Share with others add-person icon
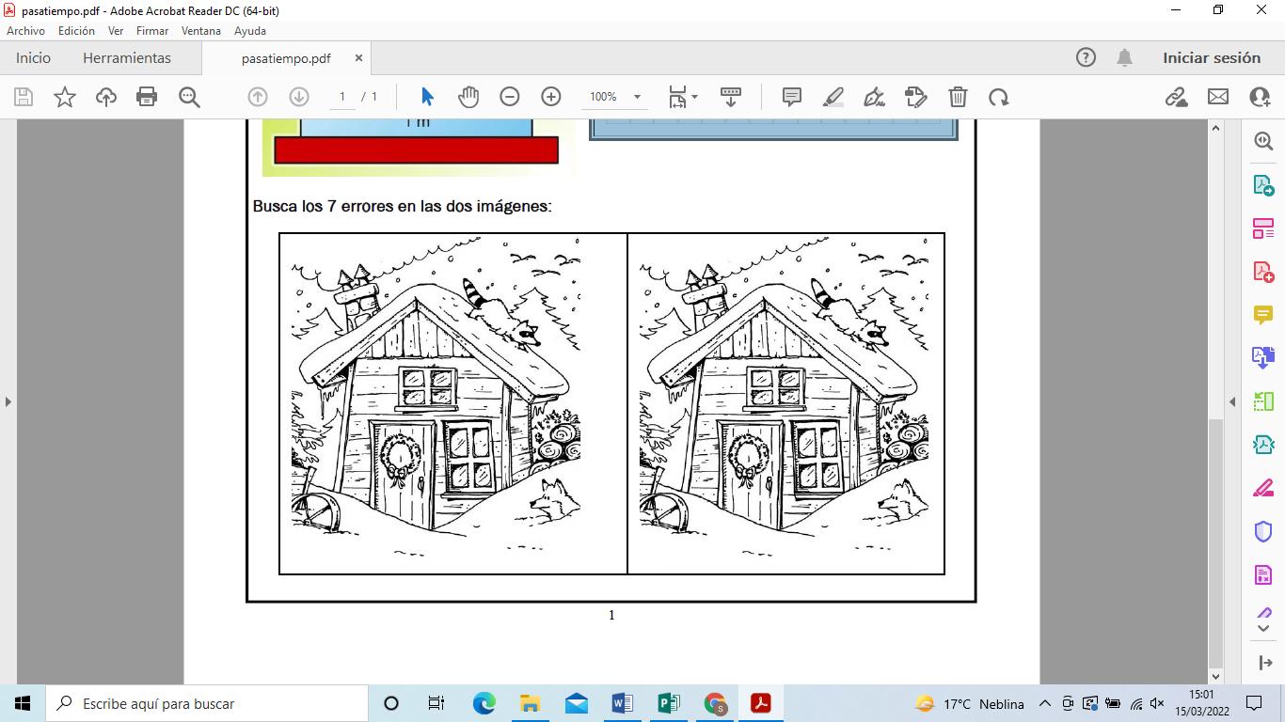This screenshot has height=722, width=1285. (x=1260, y=97)
